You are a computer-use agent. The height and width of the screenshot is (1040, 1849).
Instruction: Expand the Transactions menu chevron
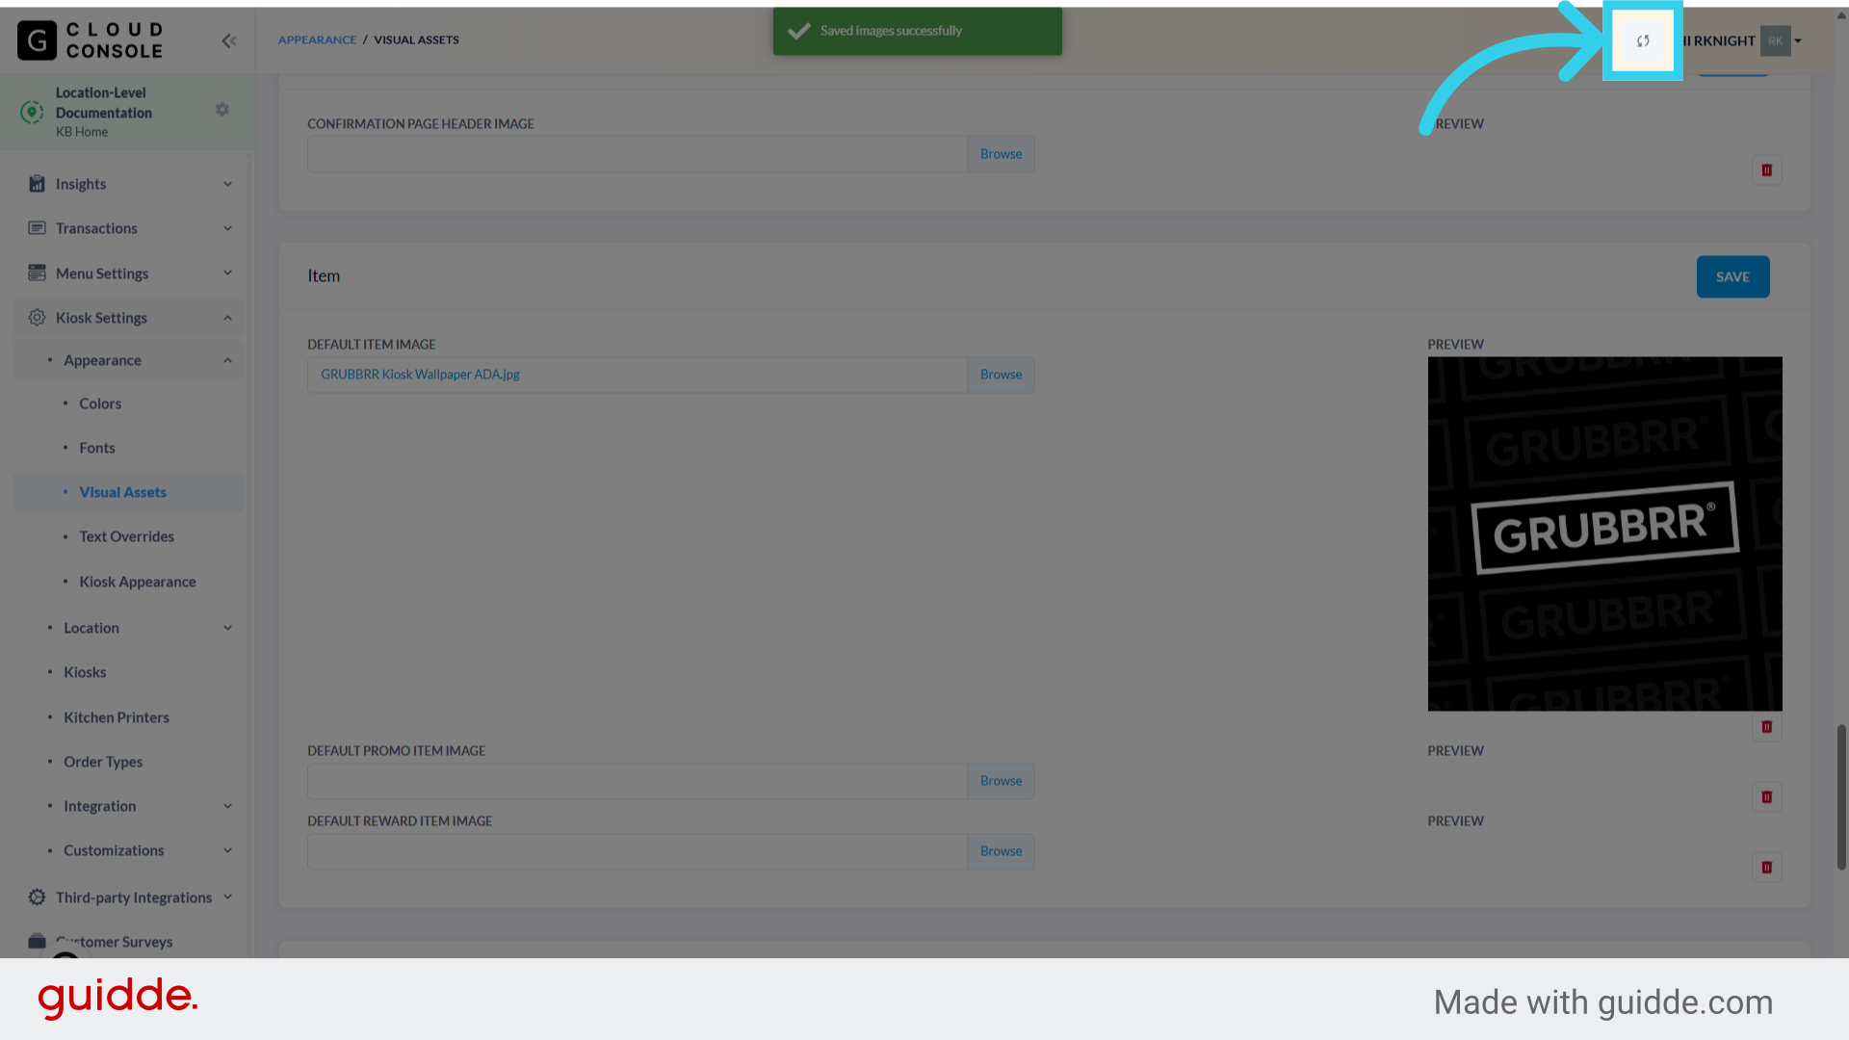228,228
